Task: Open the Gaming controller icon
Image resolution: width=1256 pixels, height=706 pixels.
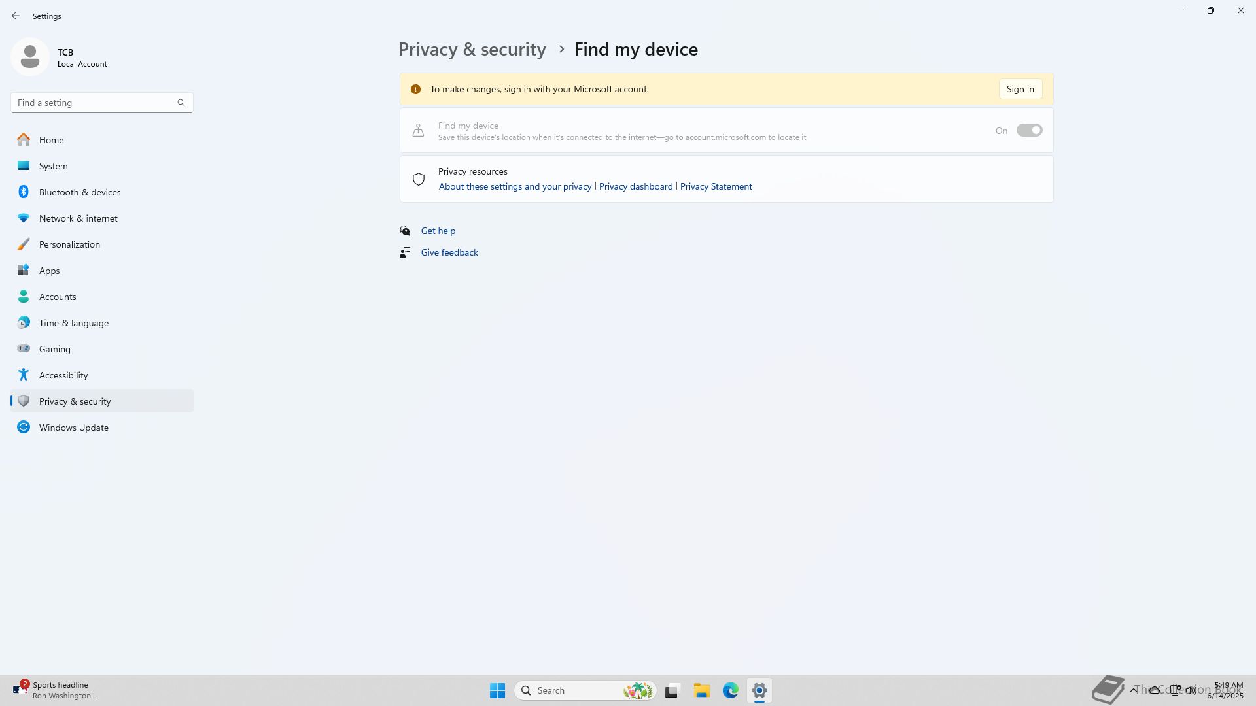Action: click(24, 349)
